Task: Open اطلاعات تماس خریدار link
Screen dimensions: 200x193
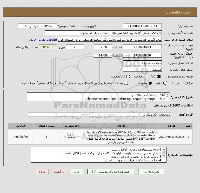Action: 43,40
